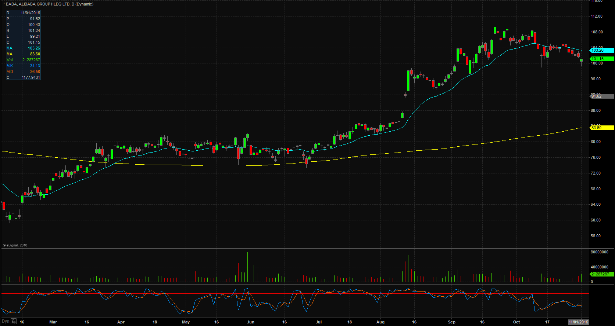
Task: Click the %K value 34.13 in data box
Action: click(35, 66)
